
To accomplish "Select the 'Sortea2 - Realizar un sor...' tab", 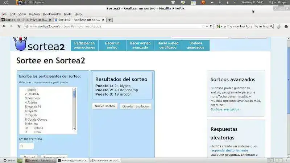I will pos(79,20).
